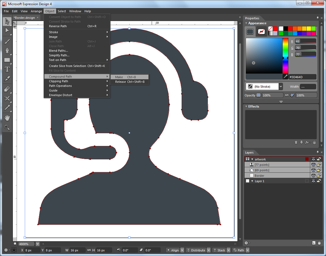Choose the Scissors tool
The height and width of the screenshot is (256, 326).
[7, 98]
